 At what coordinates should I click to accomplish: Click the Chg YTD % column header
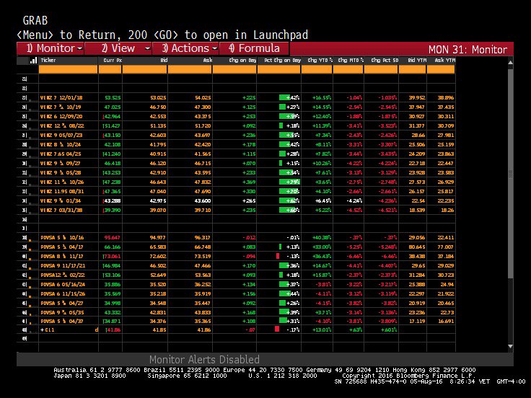[x=320, y=61]
